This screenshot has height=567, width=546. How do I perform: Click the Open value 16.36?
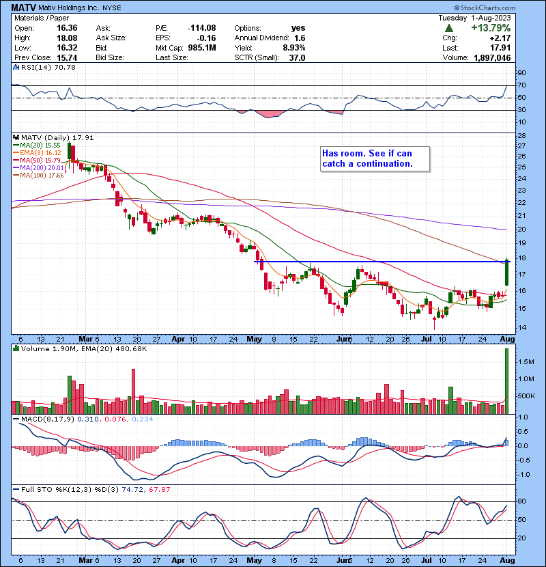click(67, 28)
